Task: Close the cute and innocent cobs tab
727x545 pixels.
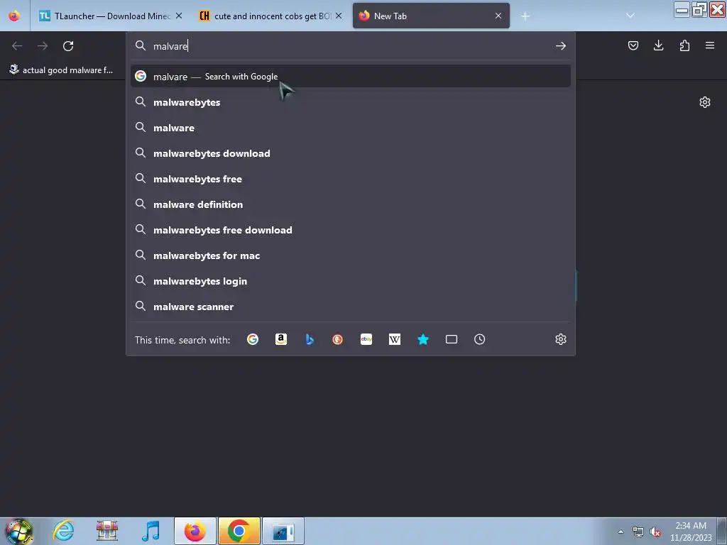Action: click(x=339, y=16)
